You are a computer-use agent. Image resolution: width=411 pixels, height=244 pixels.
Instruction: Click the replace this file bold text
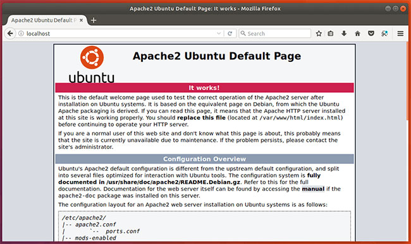(x=201, y=118)
